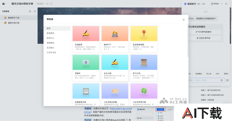The image size is (232, 121).
Task: Select the 教育教学 category
Action: pos(50,33)
